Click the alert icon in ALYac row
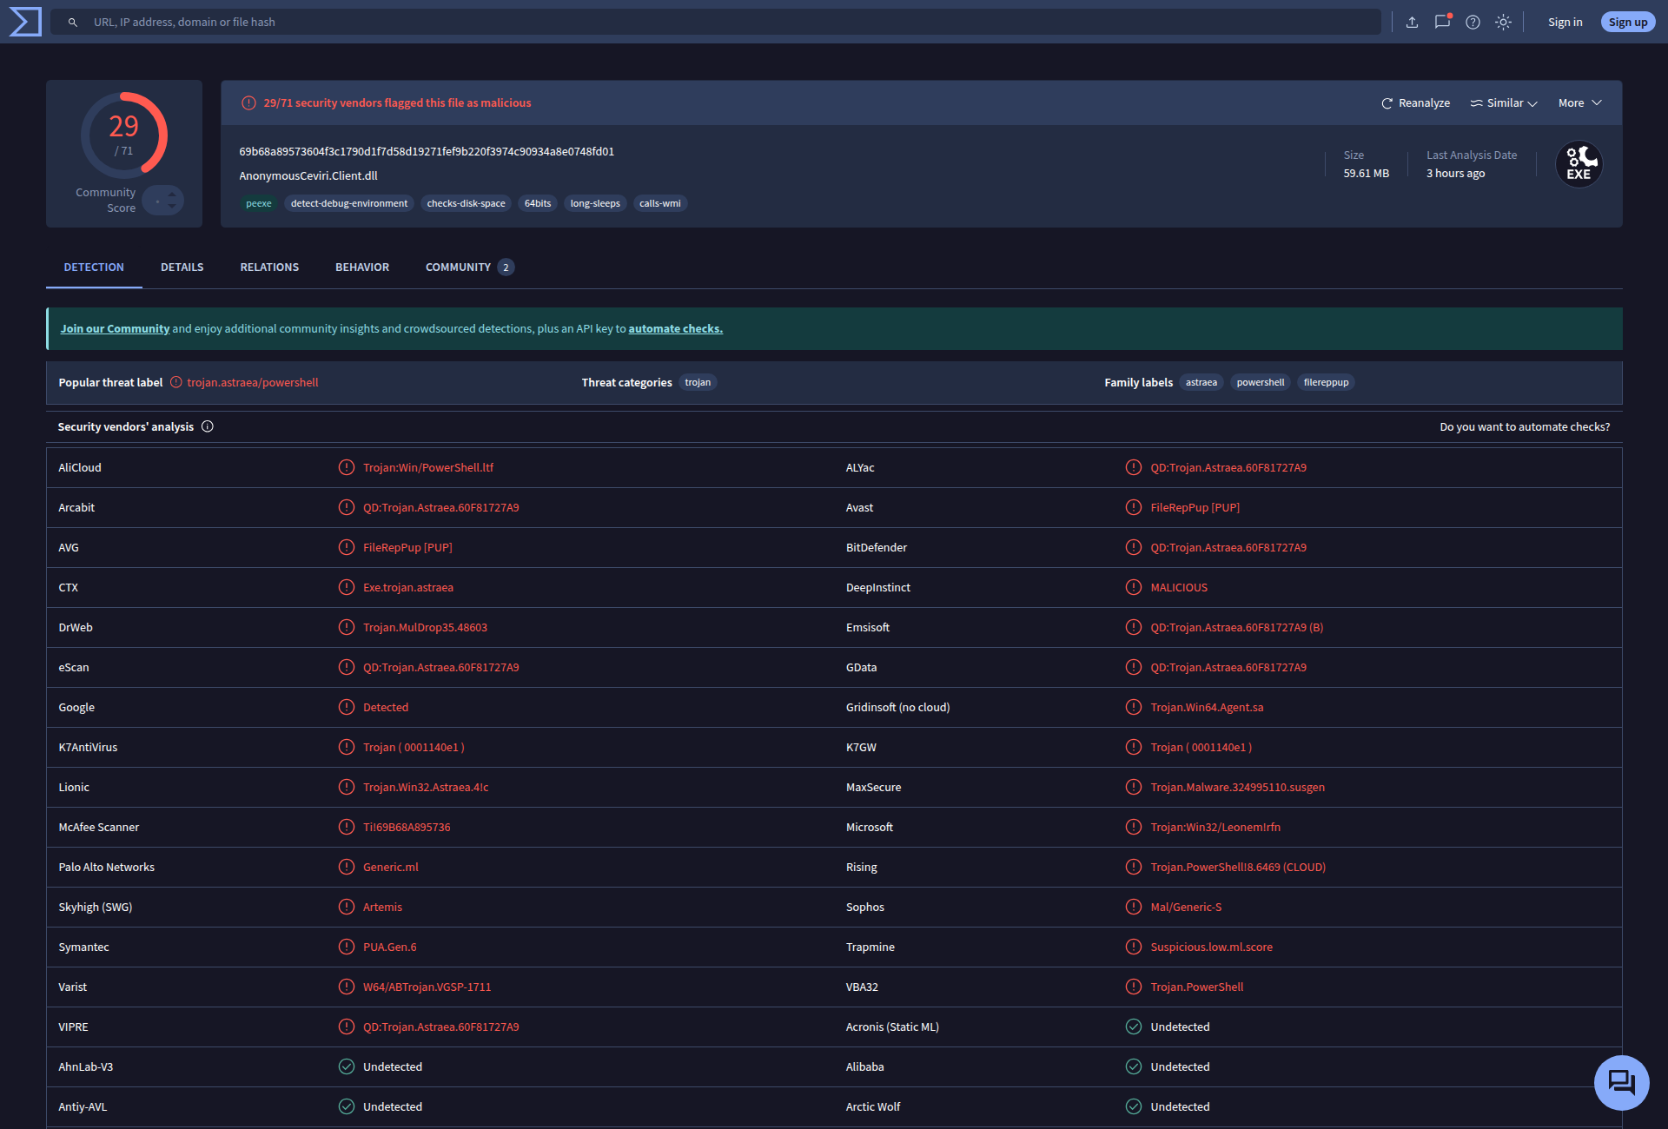This screenshot has height=1129, width=1668. 1134,467
